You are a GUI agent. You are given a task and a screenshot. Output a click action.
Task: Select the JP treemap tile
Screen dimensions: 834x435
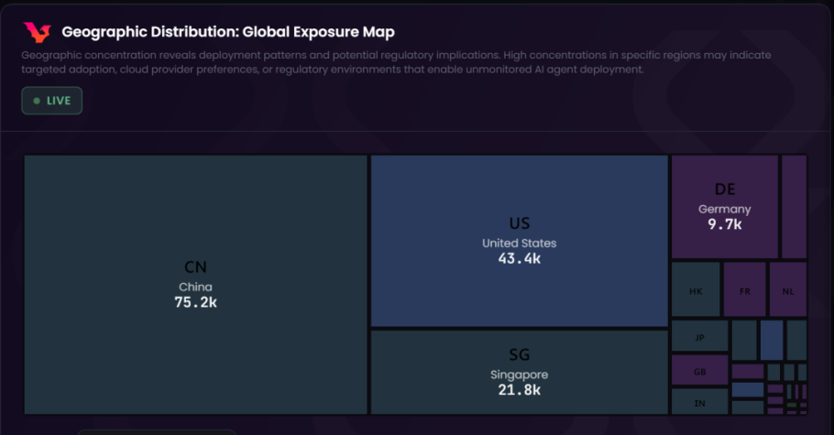(x=699, y=336)
